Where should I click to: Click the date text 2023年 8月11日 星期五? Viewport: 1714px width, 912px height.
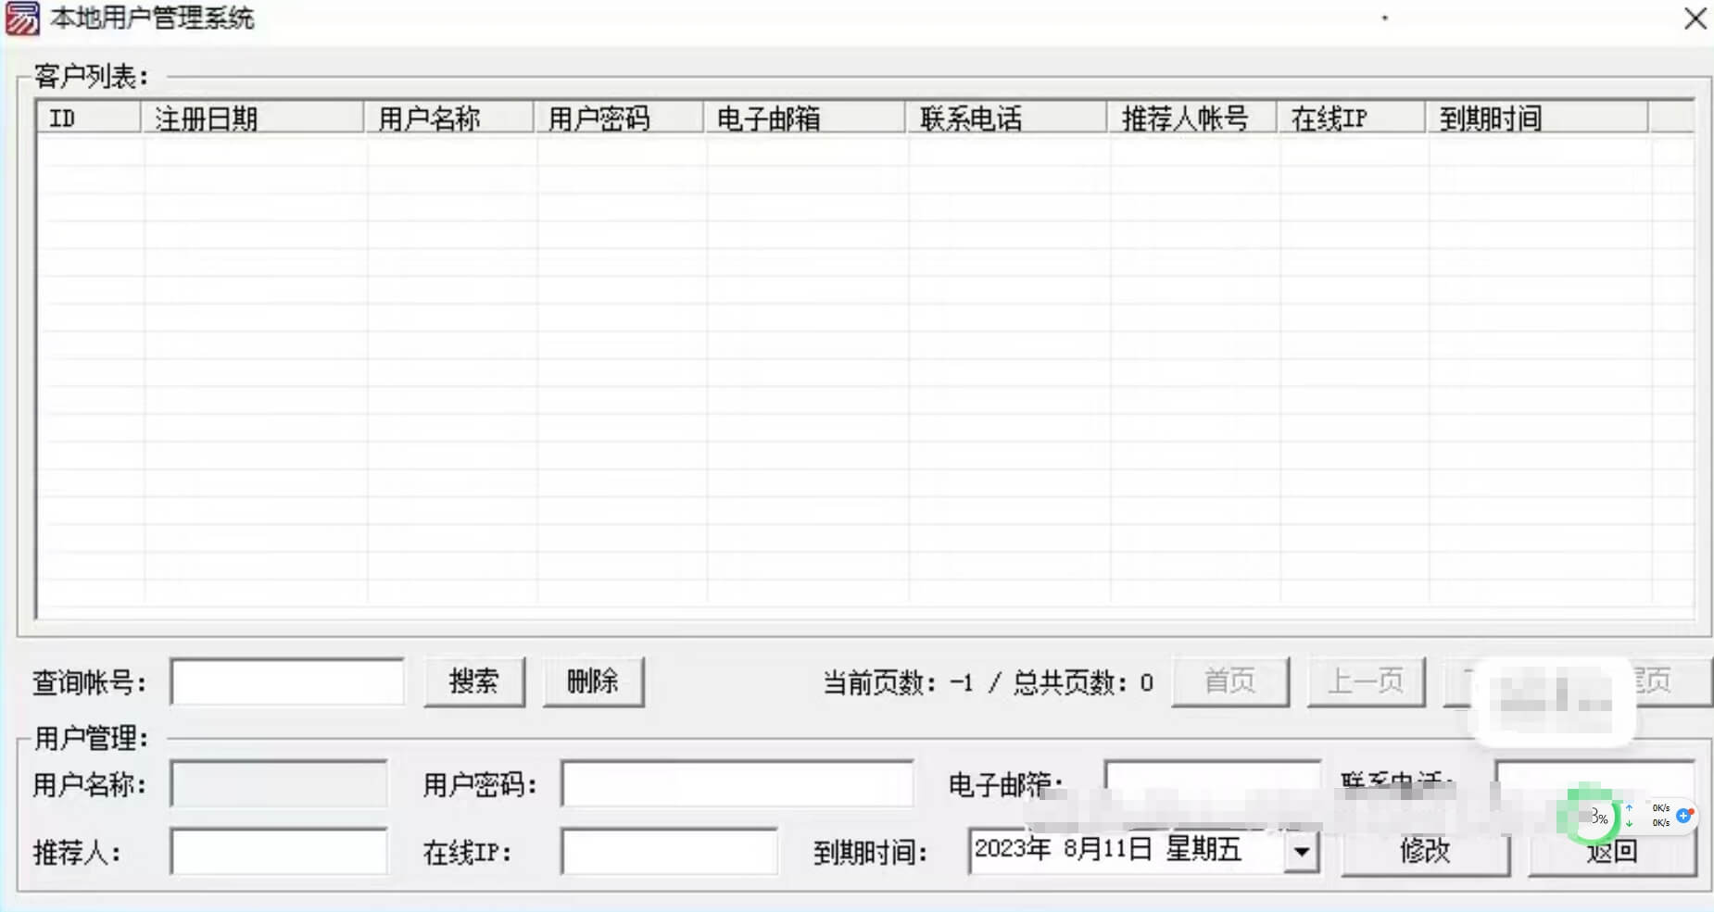pos(1107,849)
